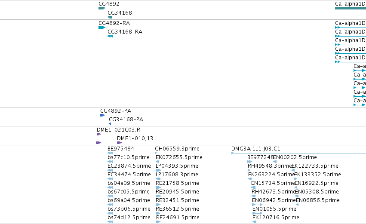Click the CG4892-RA transcript glyph
This screenshot has height=224, width=366.
(x=102, y=28)
